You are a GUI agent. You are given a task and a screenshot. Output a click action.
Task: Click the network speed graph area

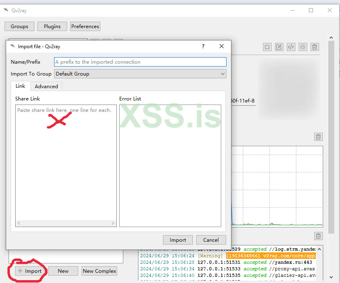pyautogui.click(x=277, y=187)
